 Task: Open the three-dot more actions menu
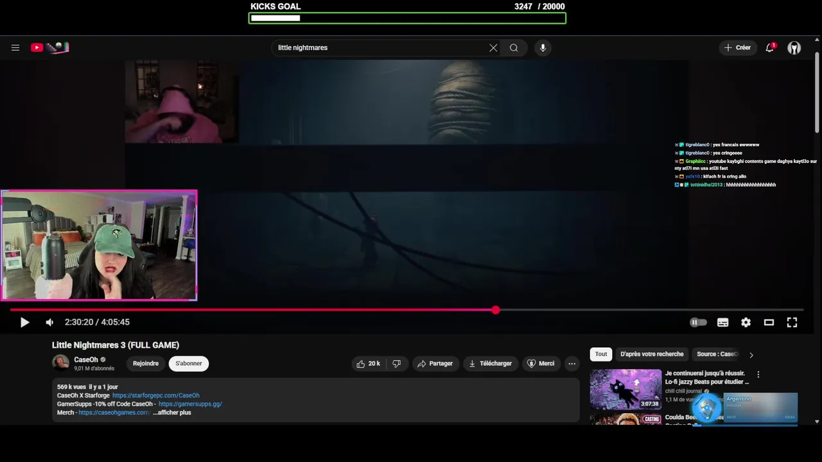(572, 363)
